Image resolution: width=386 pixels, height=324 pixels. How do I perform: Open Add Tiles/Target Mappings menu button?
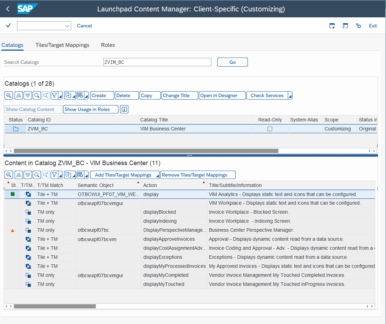pyautogui.click(x=125, y=175)
